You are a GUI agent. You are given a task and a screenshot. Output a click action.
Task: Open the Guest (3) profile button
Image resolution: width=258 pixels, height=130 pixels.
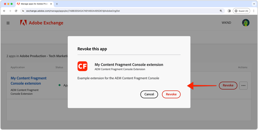click(241, 11)
